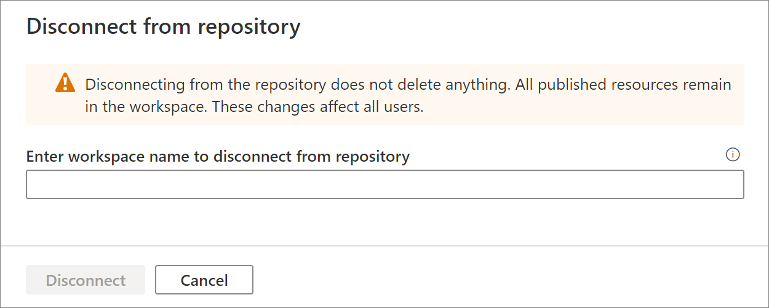Dismiss the dialog using Cancel
The width and height of the screenshot is (769, 308).
[x=204, y=280]
